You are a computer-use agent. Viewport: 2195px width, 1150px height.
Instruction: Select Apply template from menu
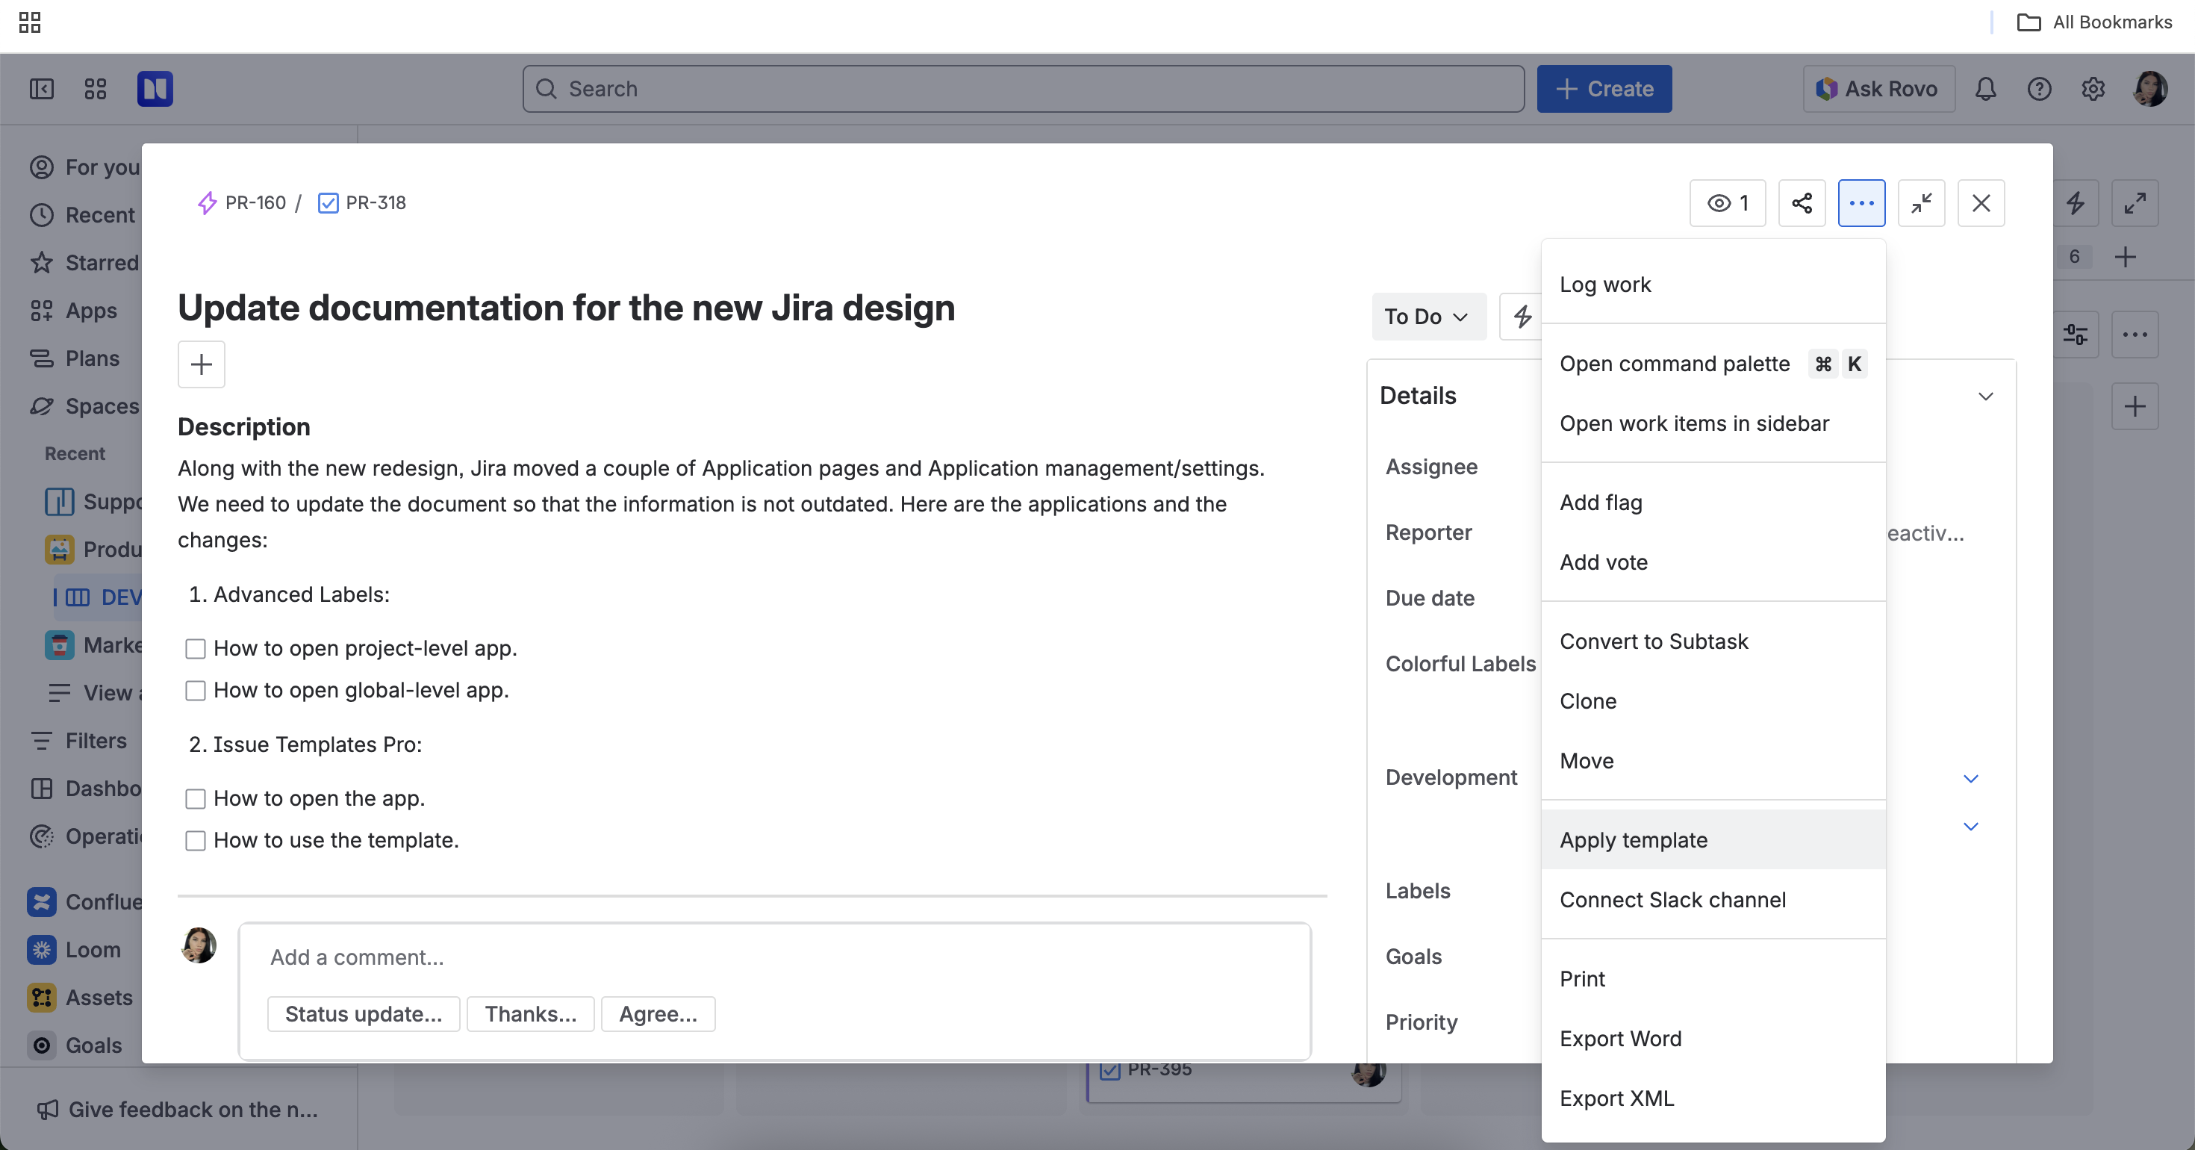click(1633, 839)
